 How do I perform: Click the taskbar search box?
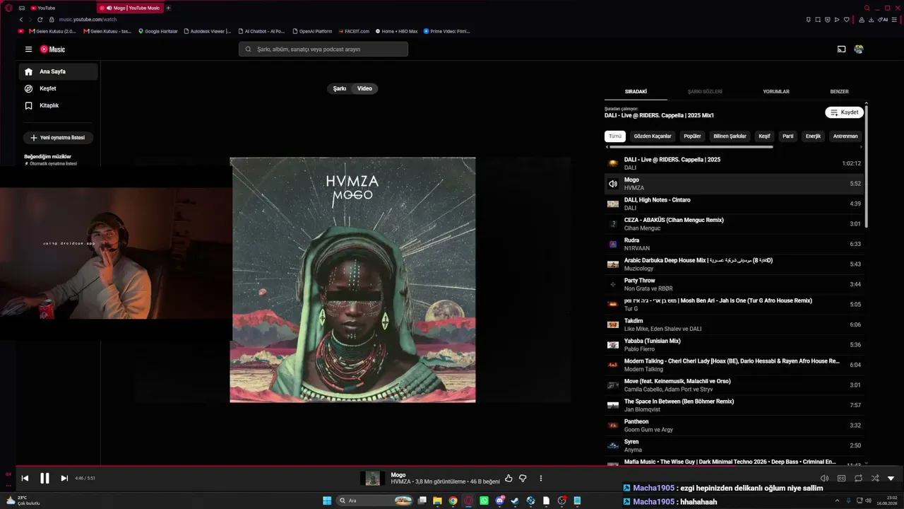[x=374, y=501]
